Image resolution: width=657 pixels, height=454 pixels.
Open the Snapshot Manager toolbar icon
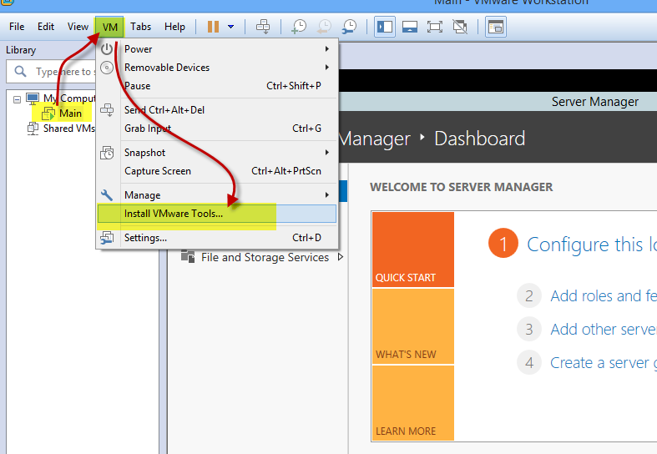349,27
